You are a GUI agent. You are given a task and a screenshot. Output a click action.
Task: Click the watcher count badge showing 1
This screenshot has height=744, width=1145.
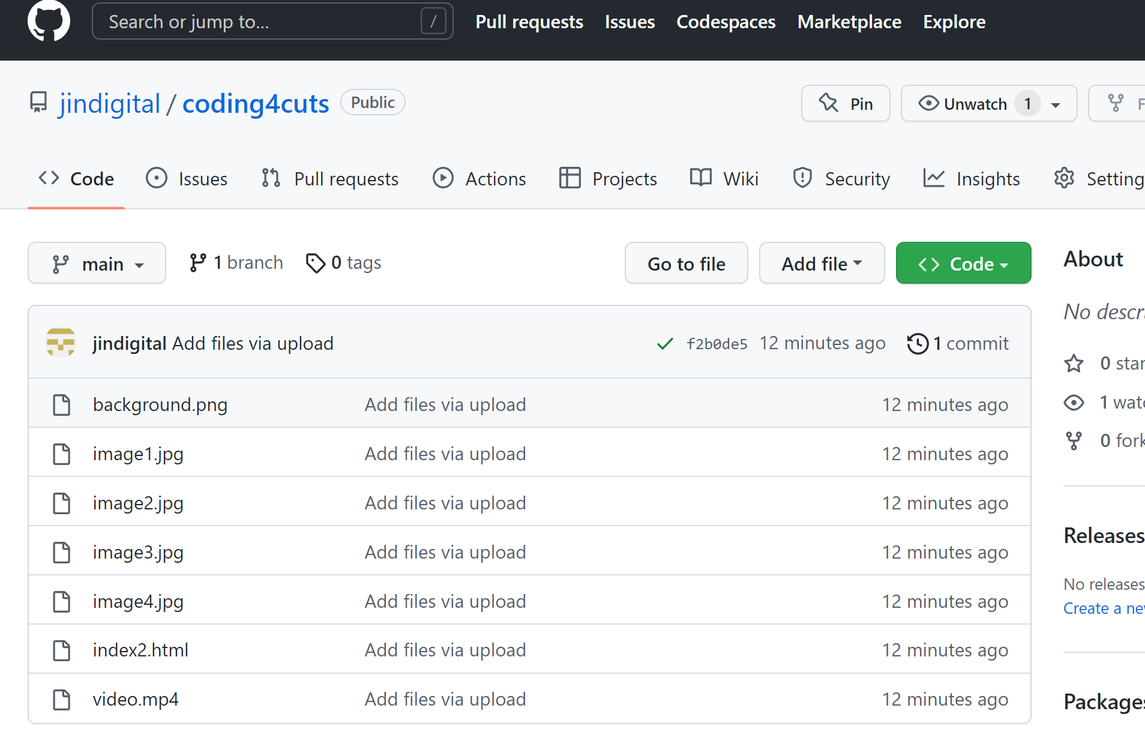(1027, 104)
